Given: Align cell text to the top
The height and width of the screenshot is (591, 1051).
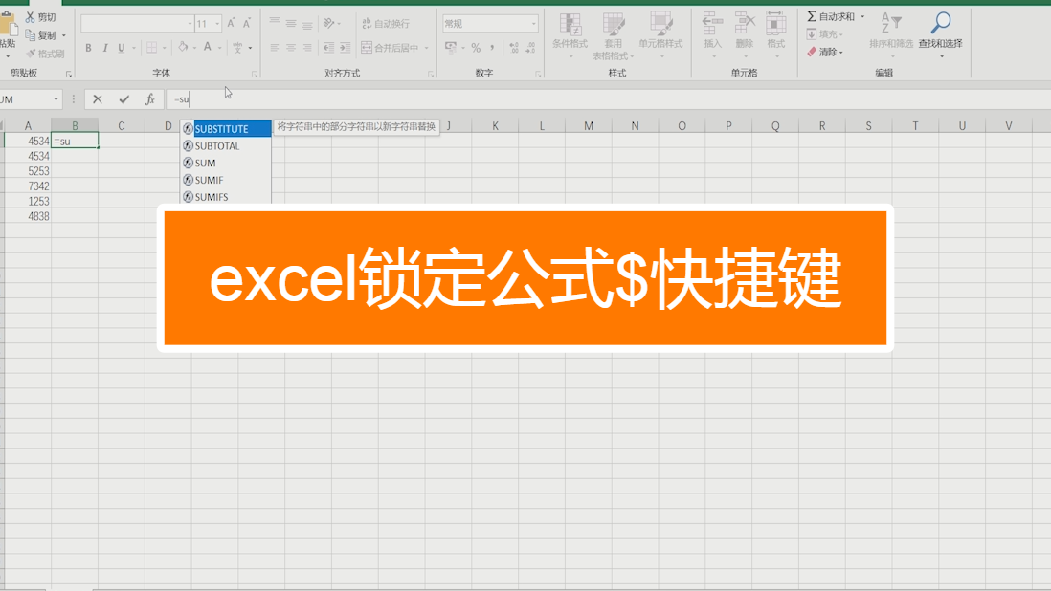Looking at the screenshot, I should coord(275,23).
